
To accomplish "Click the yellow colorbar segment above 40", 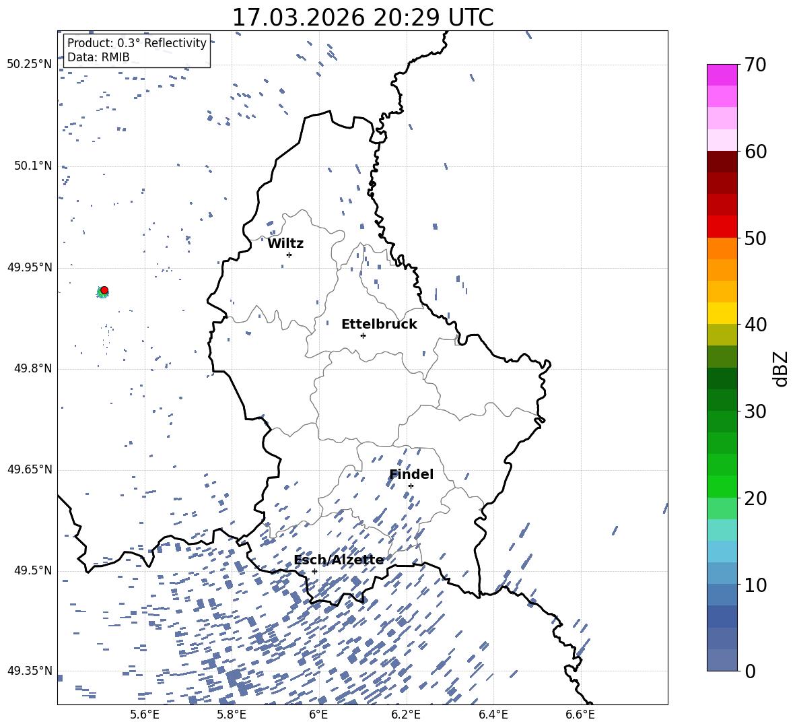I will click(722, 313).
